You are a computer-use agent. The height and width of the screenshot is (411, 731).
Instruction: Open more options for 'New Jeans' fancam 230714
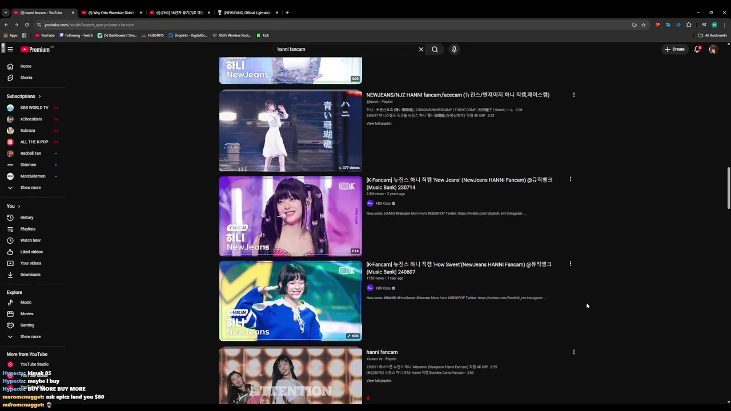point(570,179)
